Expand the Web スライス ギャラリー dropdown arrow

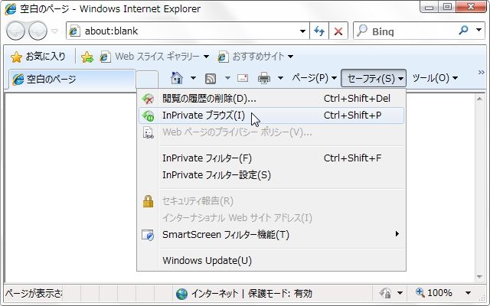click(x=206, y=57)
